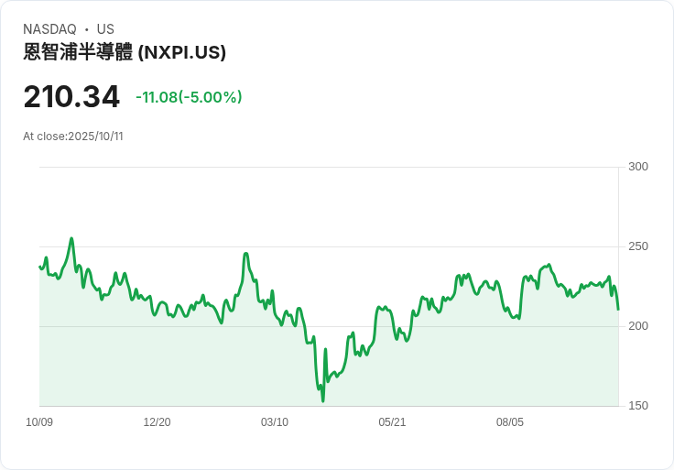
Task: Click the current price 210.34
Action: (x=71, y=97)
